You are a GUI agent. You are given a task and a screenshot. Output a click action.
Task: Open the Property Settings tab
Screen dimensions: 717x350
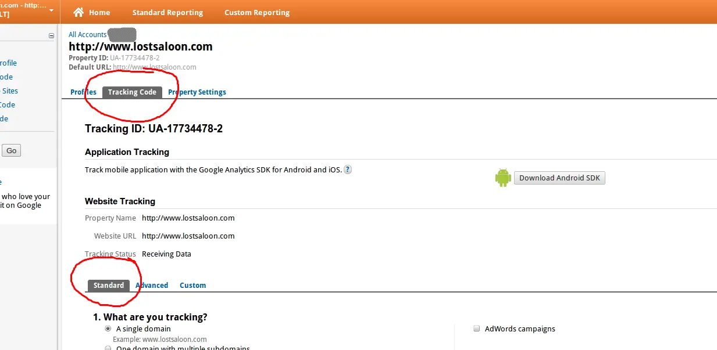(197, 92)
